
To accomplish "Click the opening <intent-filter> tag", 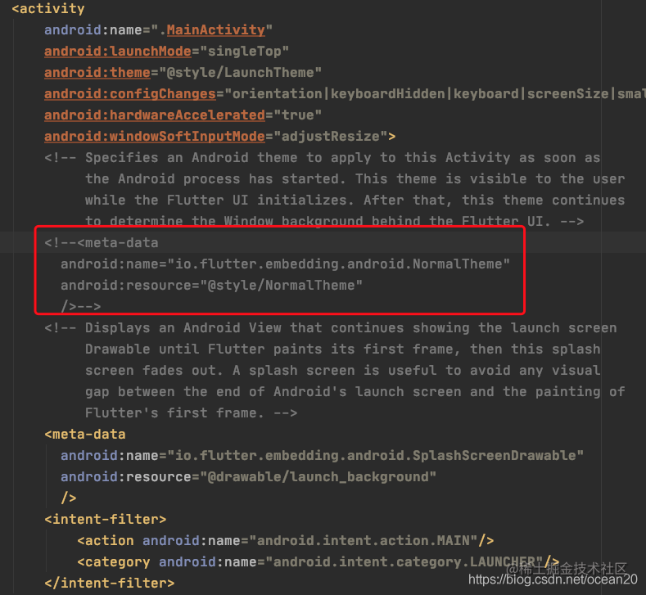I will pyautogui.click(x=106, y=519).
